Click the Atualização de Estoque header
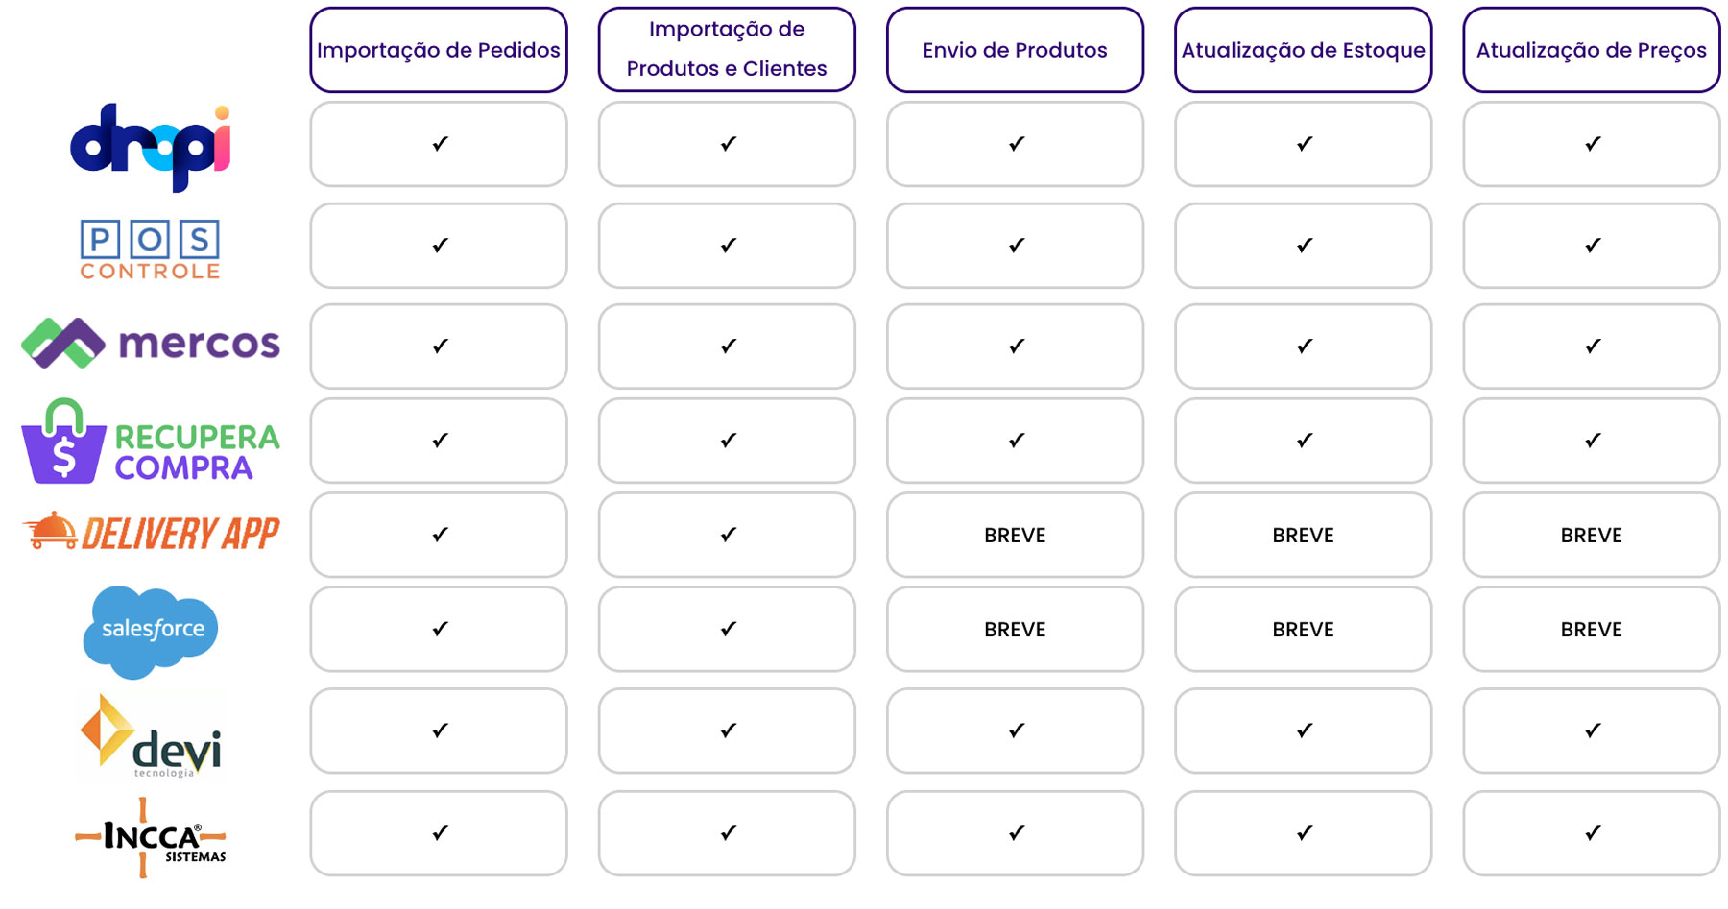 1303,50
